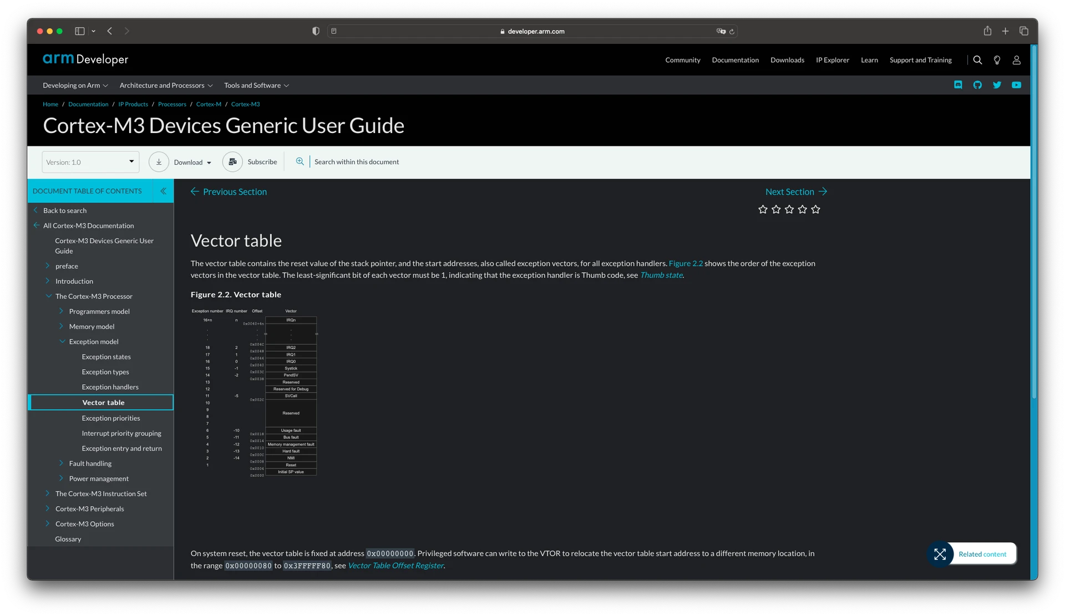1065x616 pixels.
Task: Click the Arm Developer logo
Action: click(85, 59)
